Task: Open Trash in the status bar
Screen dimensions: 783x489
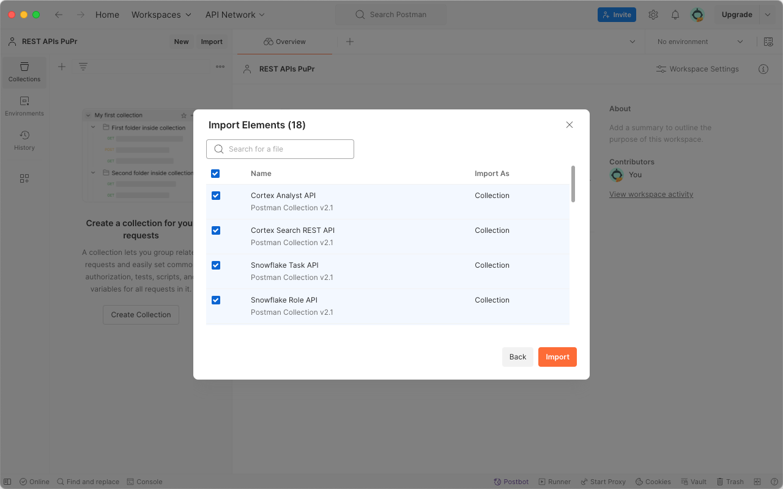Action: (x=730, y=482)
